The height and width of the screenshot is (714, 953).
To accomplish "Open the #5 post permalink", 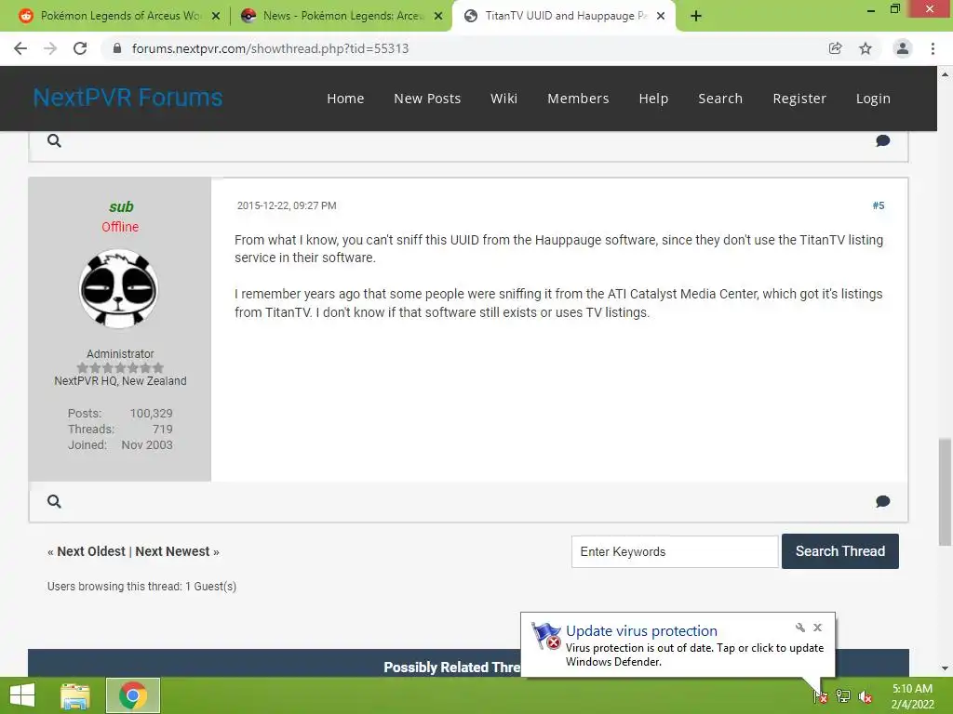I will point(879,205).
